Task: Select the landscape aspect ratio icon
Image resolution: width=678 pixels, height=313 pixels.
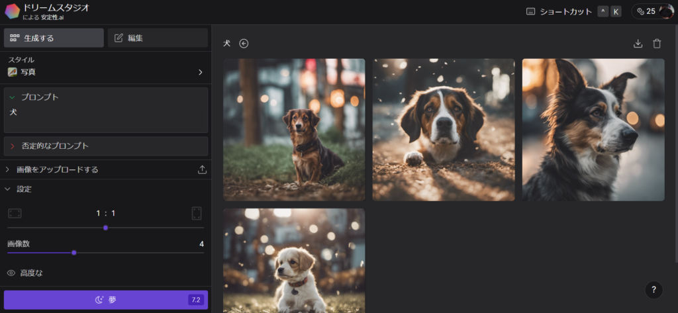Action: [15, 213]
